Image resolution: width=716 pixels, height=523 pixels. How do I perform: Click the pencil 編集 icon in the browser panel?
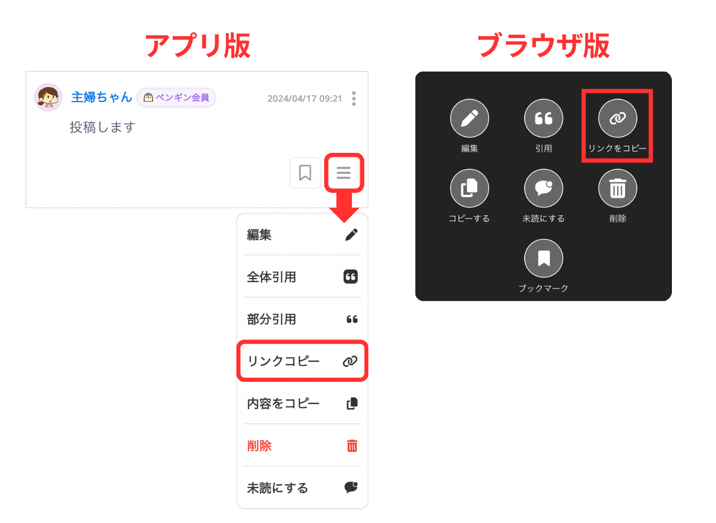[x=469, y=118]
